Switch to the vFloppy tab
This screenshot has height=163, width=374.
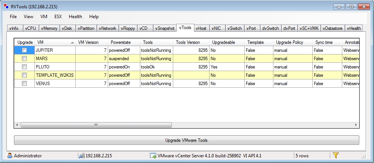click(x=128, y=28)
